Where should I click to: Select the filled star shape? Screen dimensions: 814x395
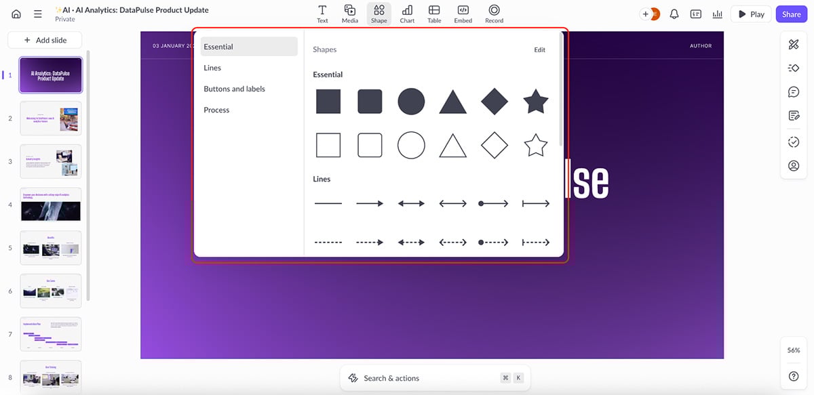(x=535, y=101)
